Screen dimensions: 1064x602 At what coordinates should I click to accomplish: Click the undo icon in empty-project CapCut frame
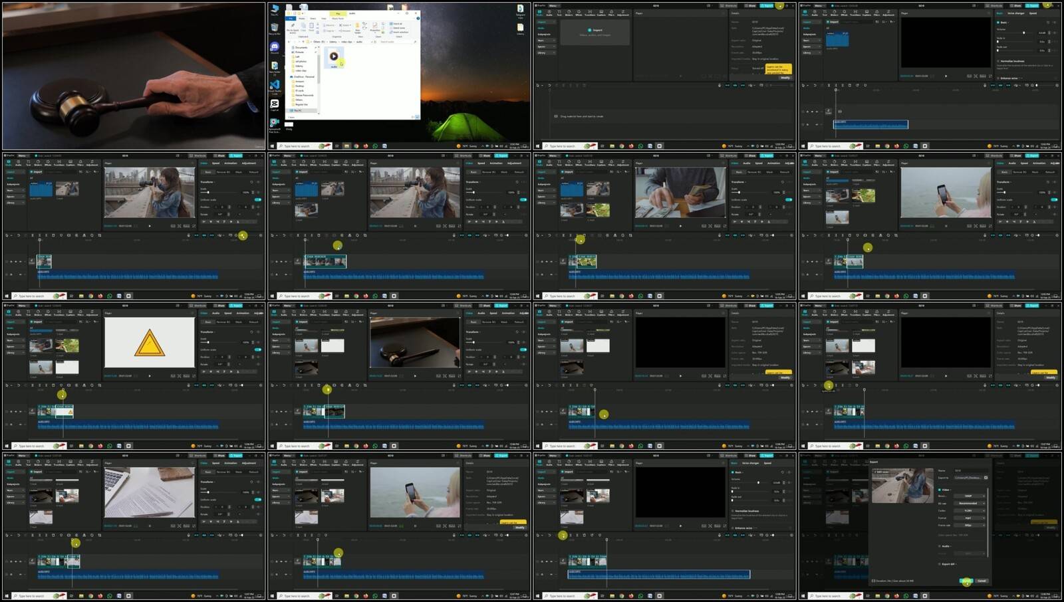pyautogui.click(x=549, y=85)
